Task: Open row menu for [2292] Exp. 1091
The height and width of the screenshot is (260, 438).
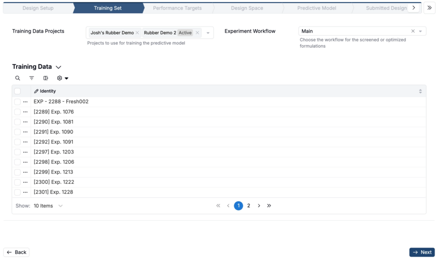Action: (x=25, y=142)
